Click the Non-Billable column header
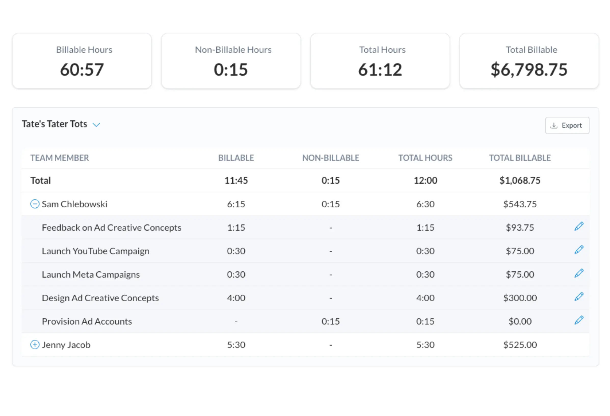610x416 pixels. point(330,158)
